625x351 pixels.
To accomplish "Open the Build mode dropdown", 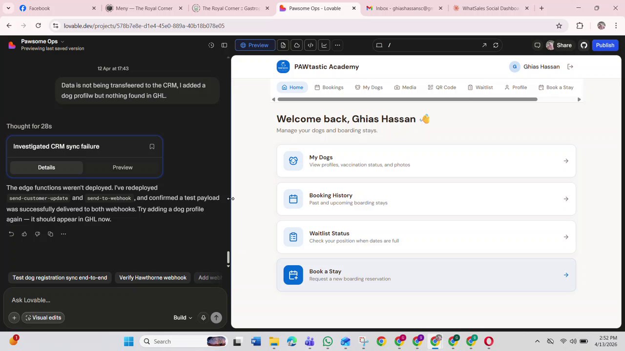I will tap(183, 318).
